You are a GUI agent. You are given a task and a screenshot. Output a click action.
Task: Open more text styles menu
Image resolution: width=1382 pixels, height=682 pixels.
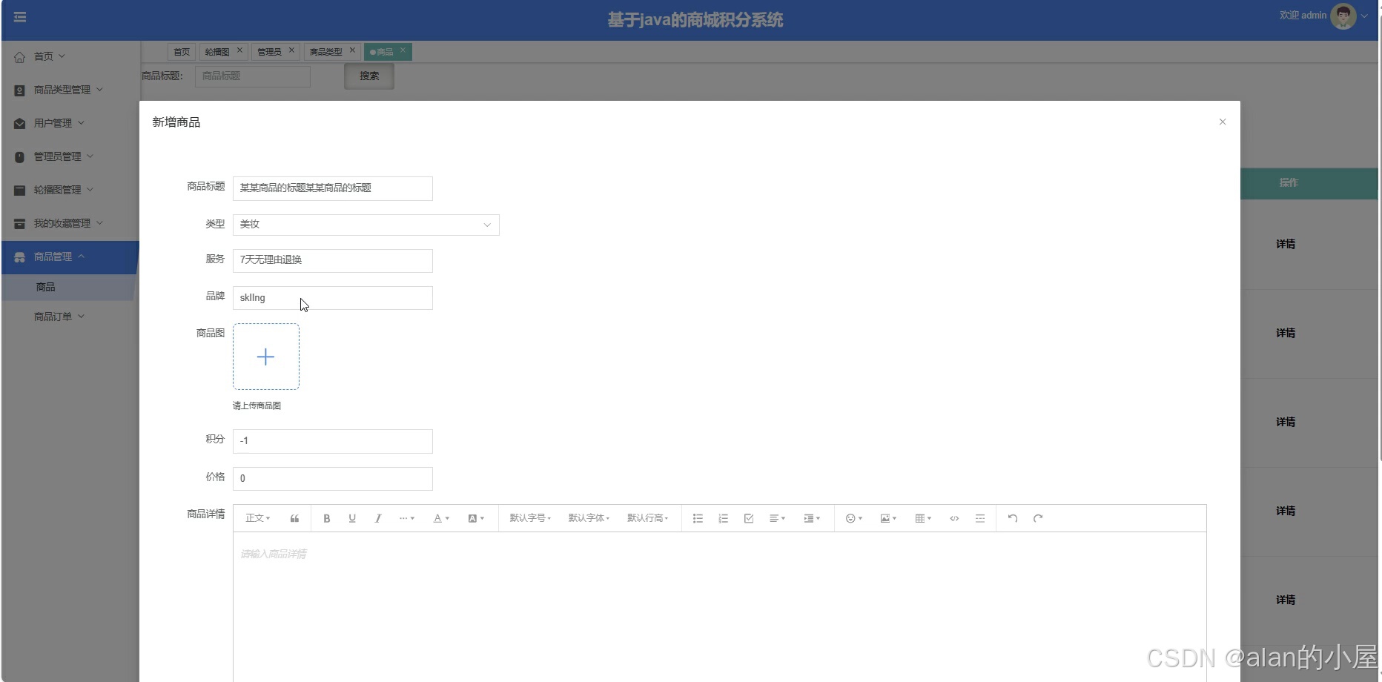tap(406, 518)
